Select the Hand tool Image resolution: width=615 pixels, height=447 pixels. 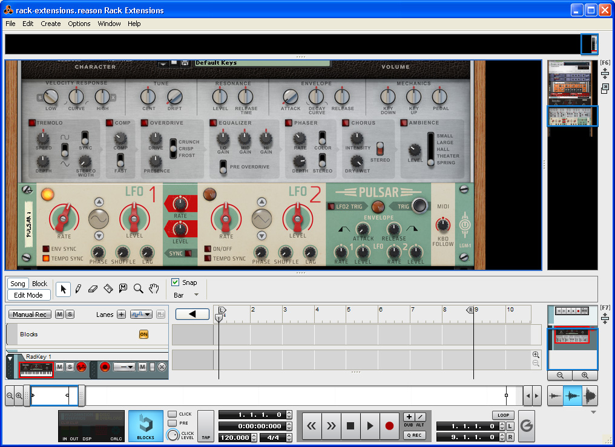pyautogui.click(x=154, y=289)
